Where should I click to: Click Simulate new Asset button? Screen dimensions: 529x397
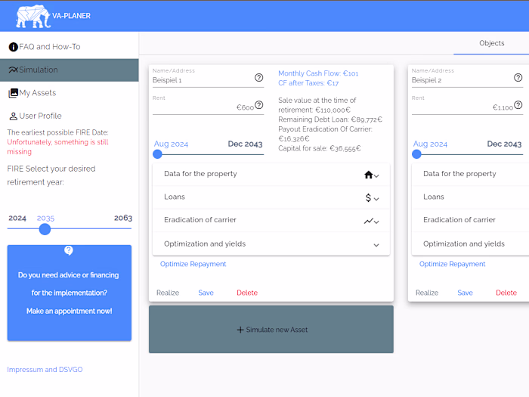[271, 330]
